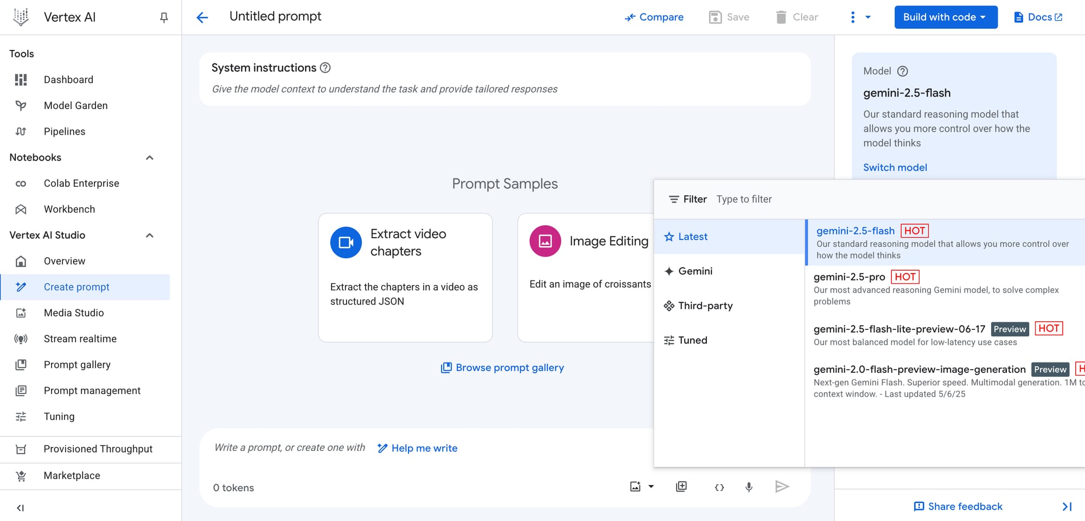1085x521 pixels.
Task: Activate the microphone input icon
Action: [x=749, y=487]
